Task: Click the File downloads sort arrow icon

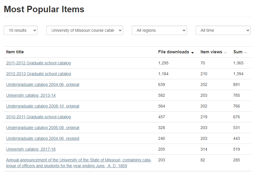Action: tap(192, 52)
